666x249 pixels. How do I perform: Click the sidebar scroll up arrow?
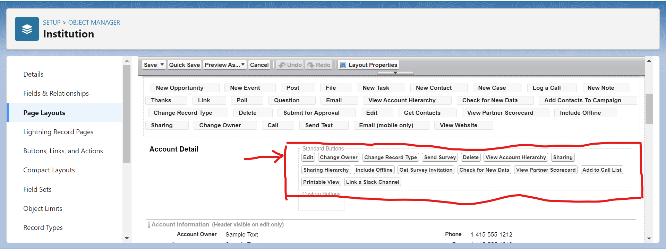127,61
